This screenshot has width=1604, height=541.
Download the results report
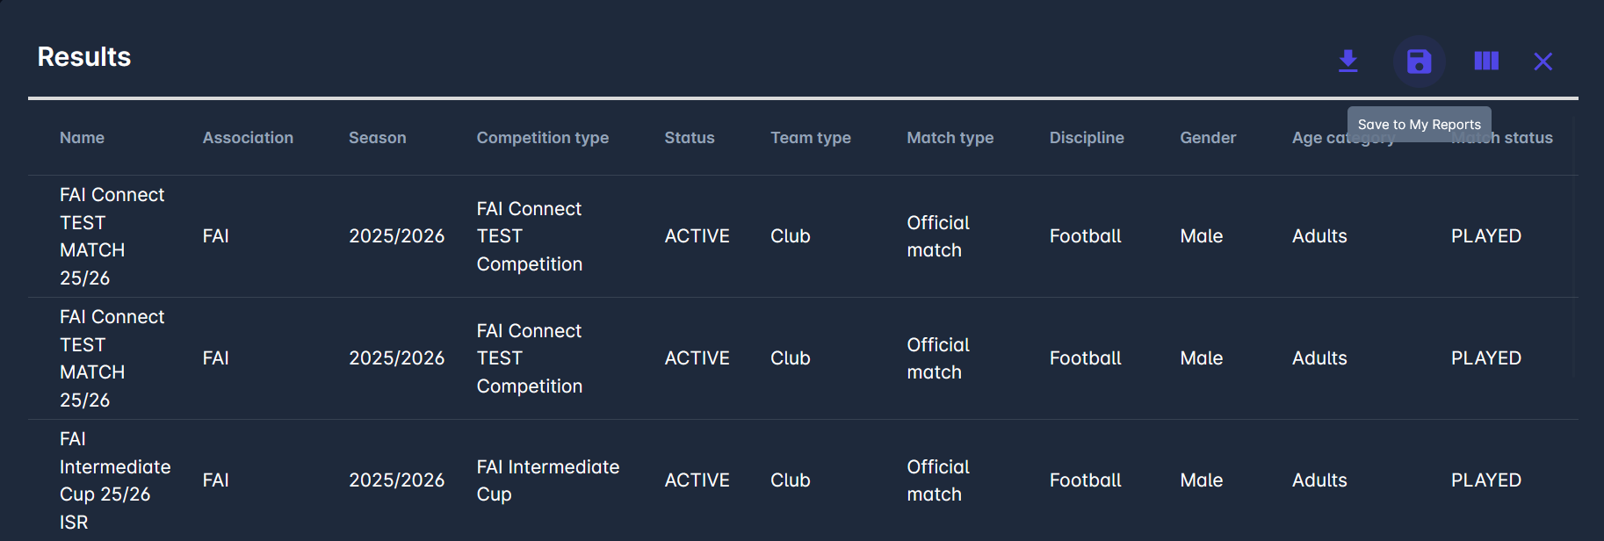pos(1348,61)
